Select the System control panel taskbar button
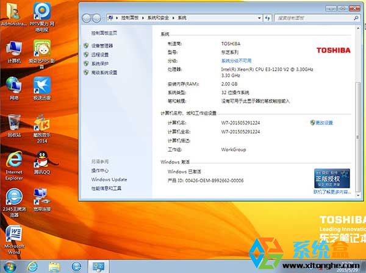The image size is (366, 273). coord(98,266)
